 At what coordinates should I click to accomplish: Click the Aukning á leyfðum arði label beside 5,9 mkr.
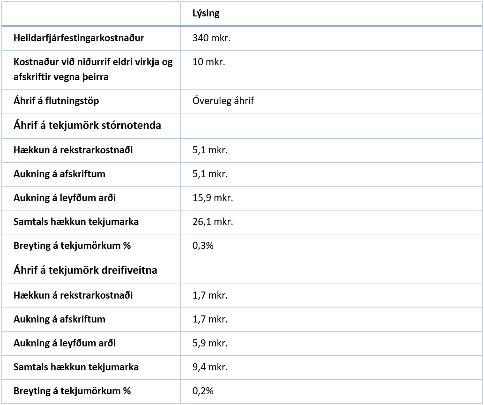(65, 343)
